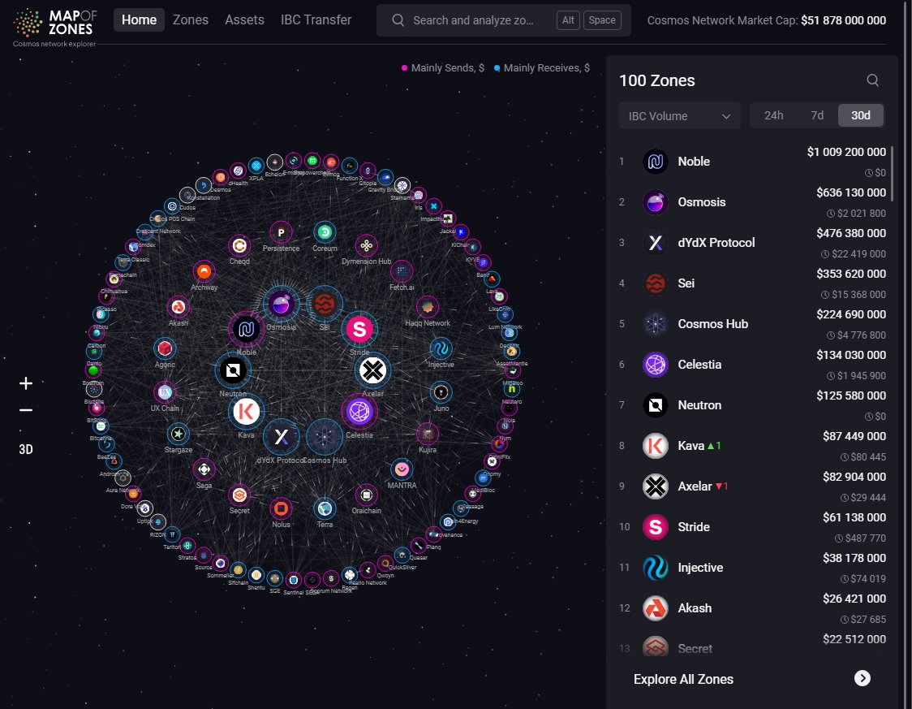Click Injective logo in zones list
912x709 pixels.
(x=656, y=568)
